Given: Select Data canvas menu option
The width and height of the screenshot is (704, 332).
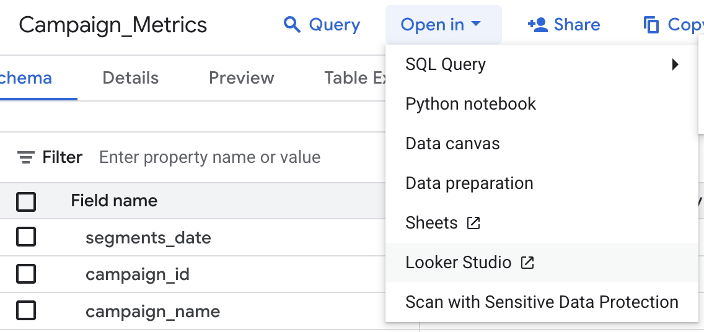Looking at the screenshot, I should 452,144.
